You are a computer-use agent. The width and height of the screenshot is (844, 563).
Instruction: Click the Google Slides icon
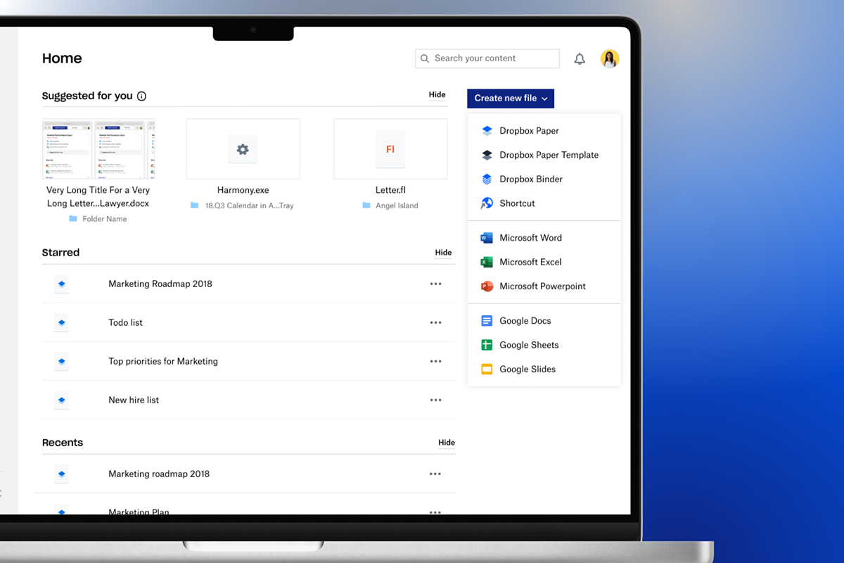[487, 369]
